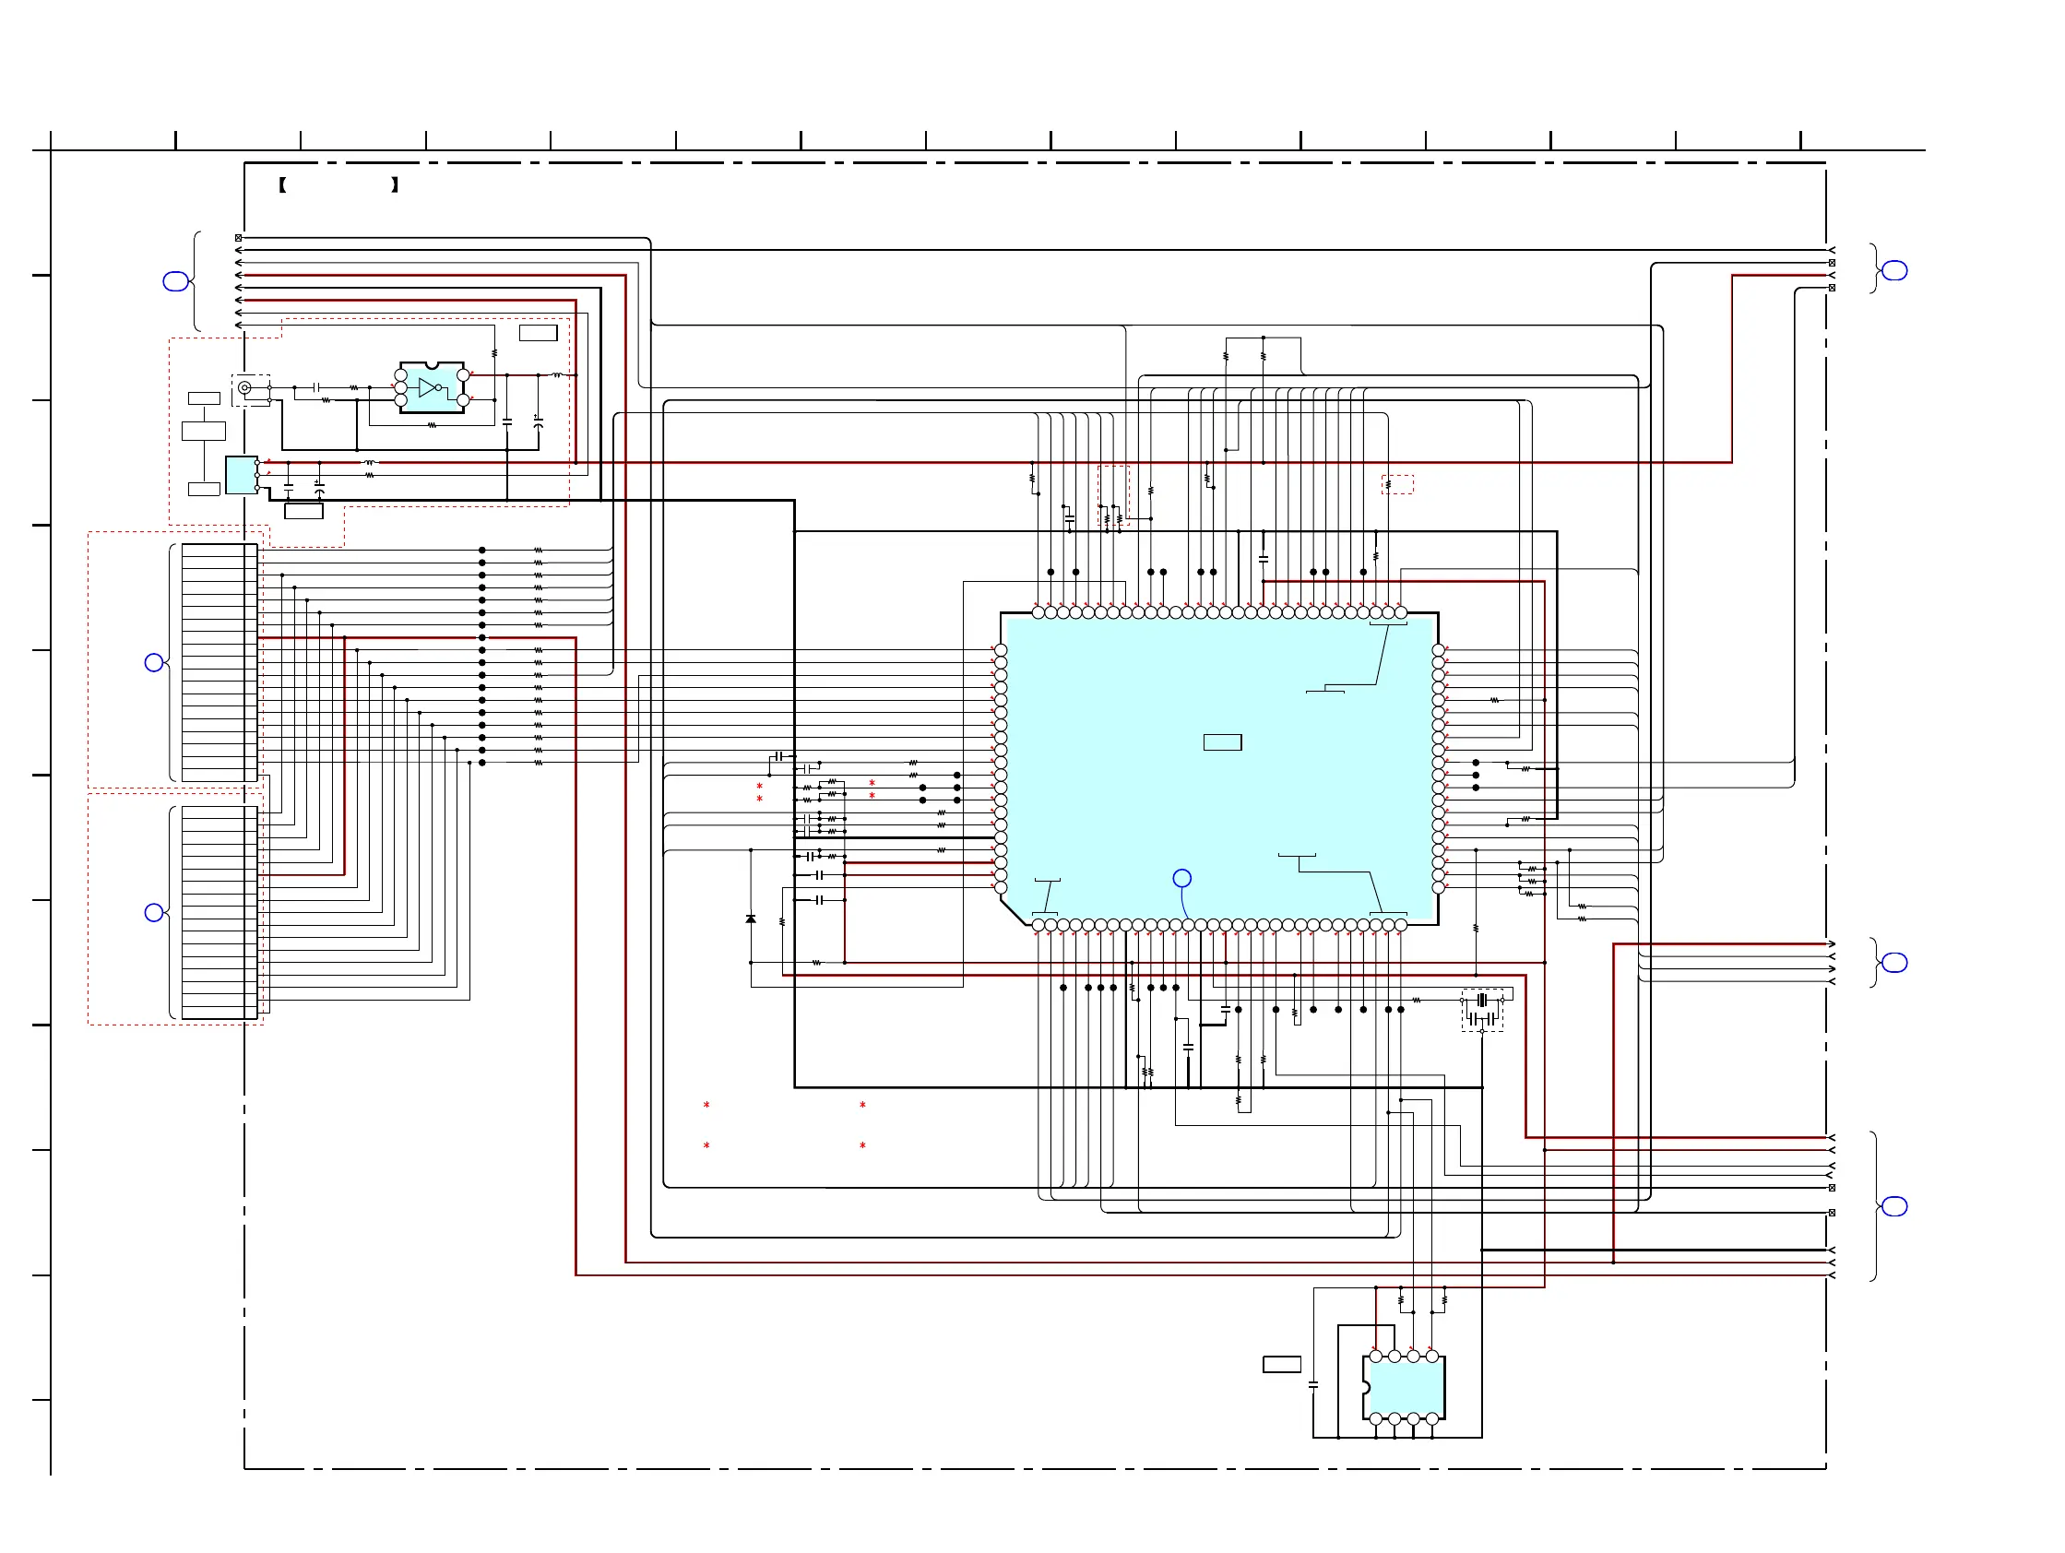The height and width of the screenshot is (1553, 2065).
Task: Click the empty label box left of bottom IC
Action: pyautogui.click(x=1283, y=1366)
